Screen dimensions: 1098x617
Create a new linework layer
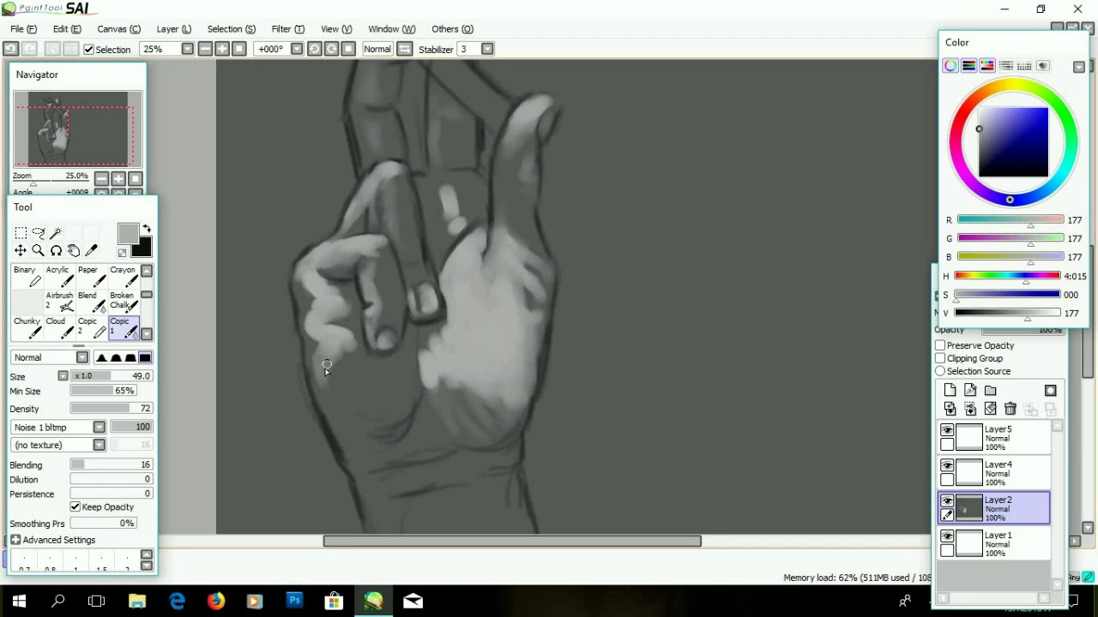coord(970,390)
